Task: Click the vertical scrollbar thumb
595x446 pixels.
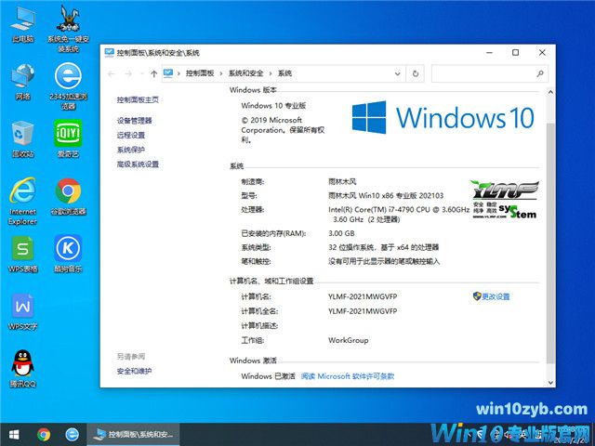Action: (550, 243)
